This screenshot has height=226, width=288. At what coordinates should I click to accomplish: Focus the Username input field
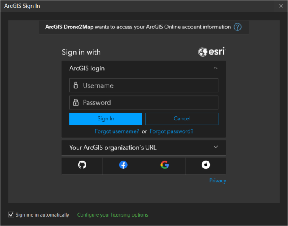point(144,85)
